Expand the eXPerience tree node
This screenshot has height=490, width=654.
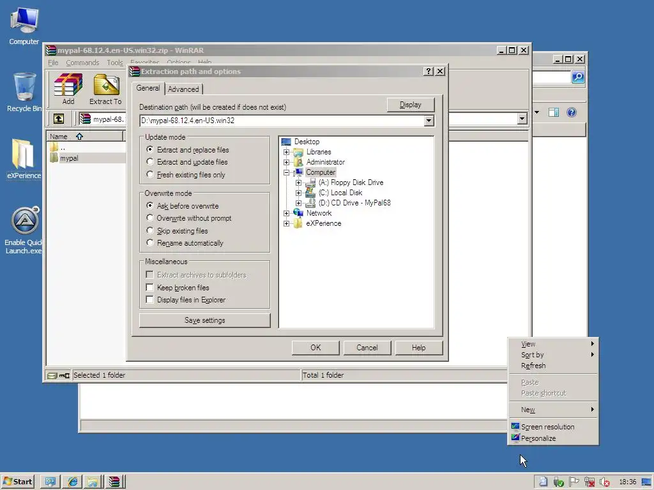pyautogui.click(x=287, y=223)
